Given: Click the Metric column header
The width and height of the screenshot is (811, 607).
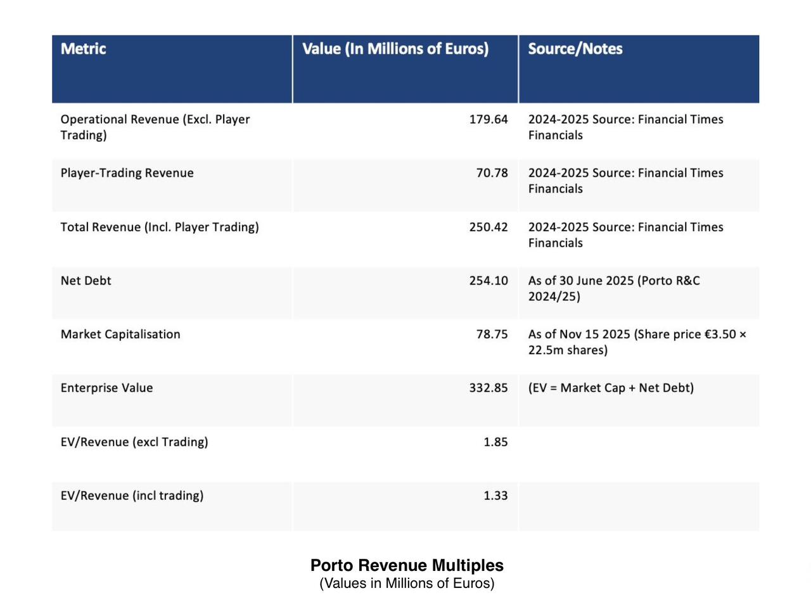Looking at the screenshot, I should [83, 49].
